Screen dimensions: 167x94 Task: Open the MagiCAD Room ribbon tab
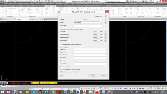click(104, 6)
